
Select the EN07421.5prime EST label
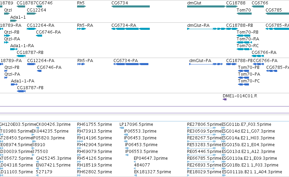coord(53,165)
